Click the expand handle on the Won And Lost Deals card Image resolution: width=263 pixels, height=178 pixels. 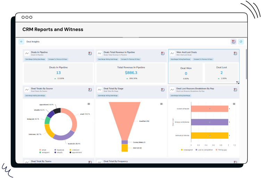238,82
